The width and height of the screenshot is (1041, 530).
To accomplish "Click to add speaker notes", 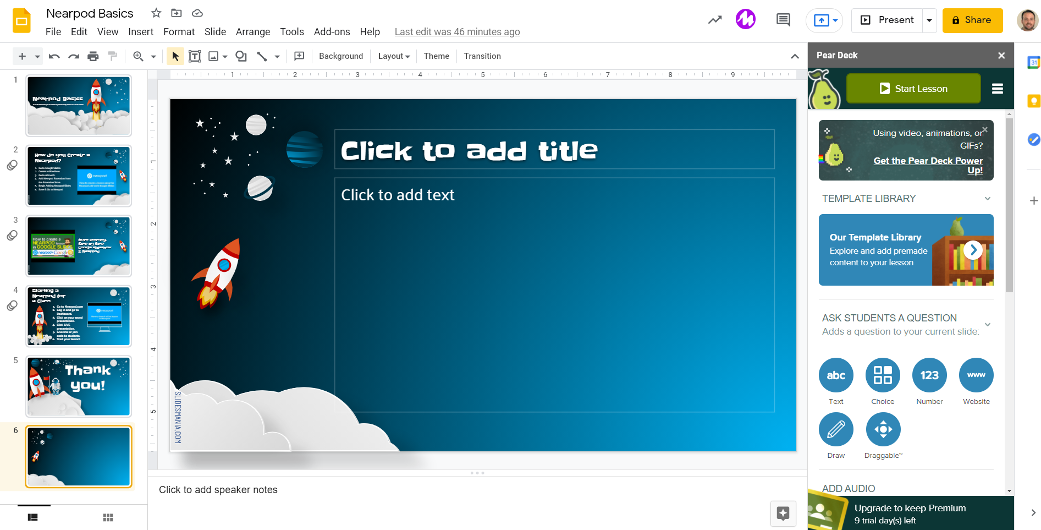I will click(218, 490).
